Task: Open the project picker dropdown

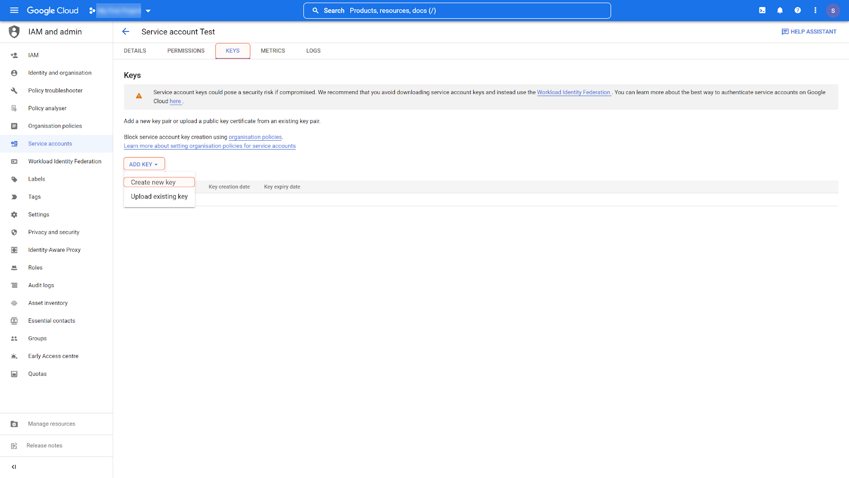Action: tap(148, 10)
